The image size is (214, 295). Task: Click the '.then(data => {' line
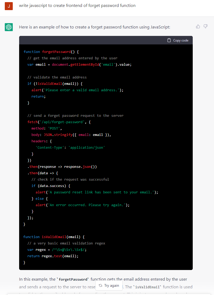click(x=43, y=173)
